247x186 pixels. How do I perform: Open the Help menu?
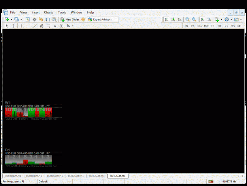click(x=90, y=12)
